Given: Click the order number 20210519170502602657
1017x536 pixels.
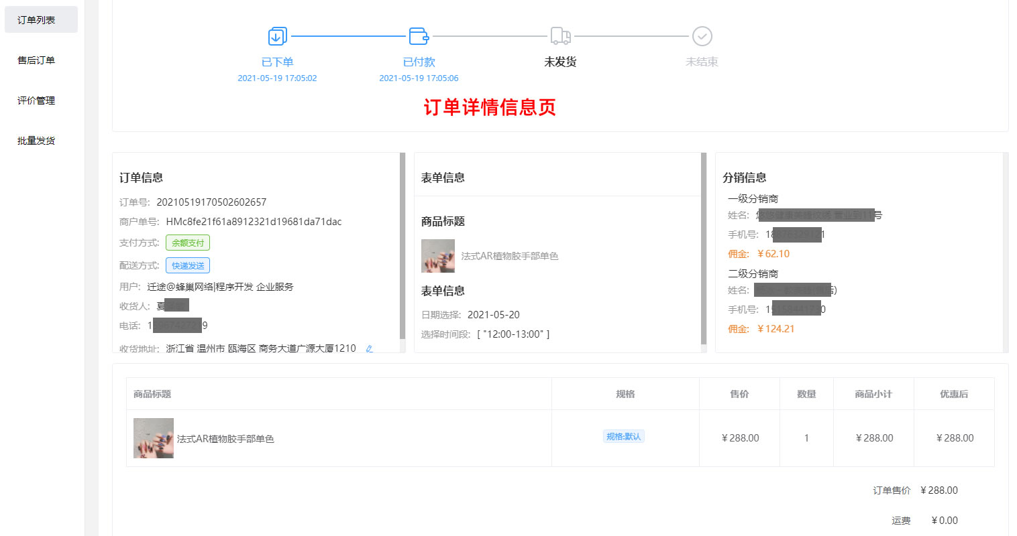Looking at the screenshot, I should click(x=211, y=202).
